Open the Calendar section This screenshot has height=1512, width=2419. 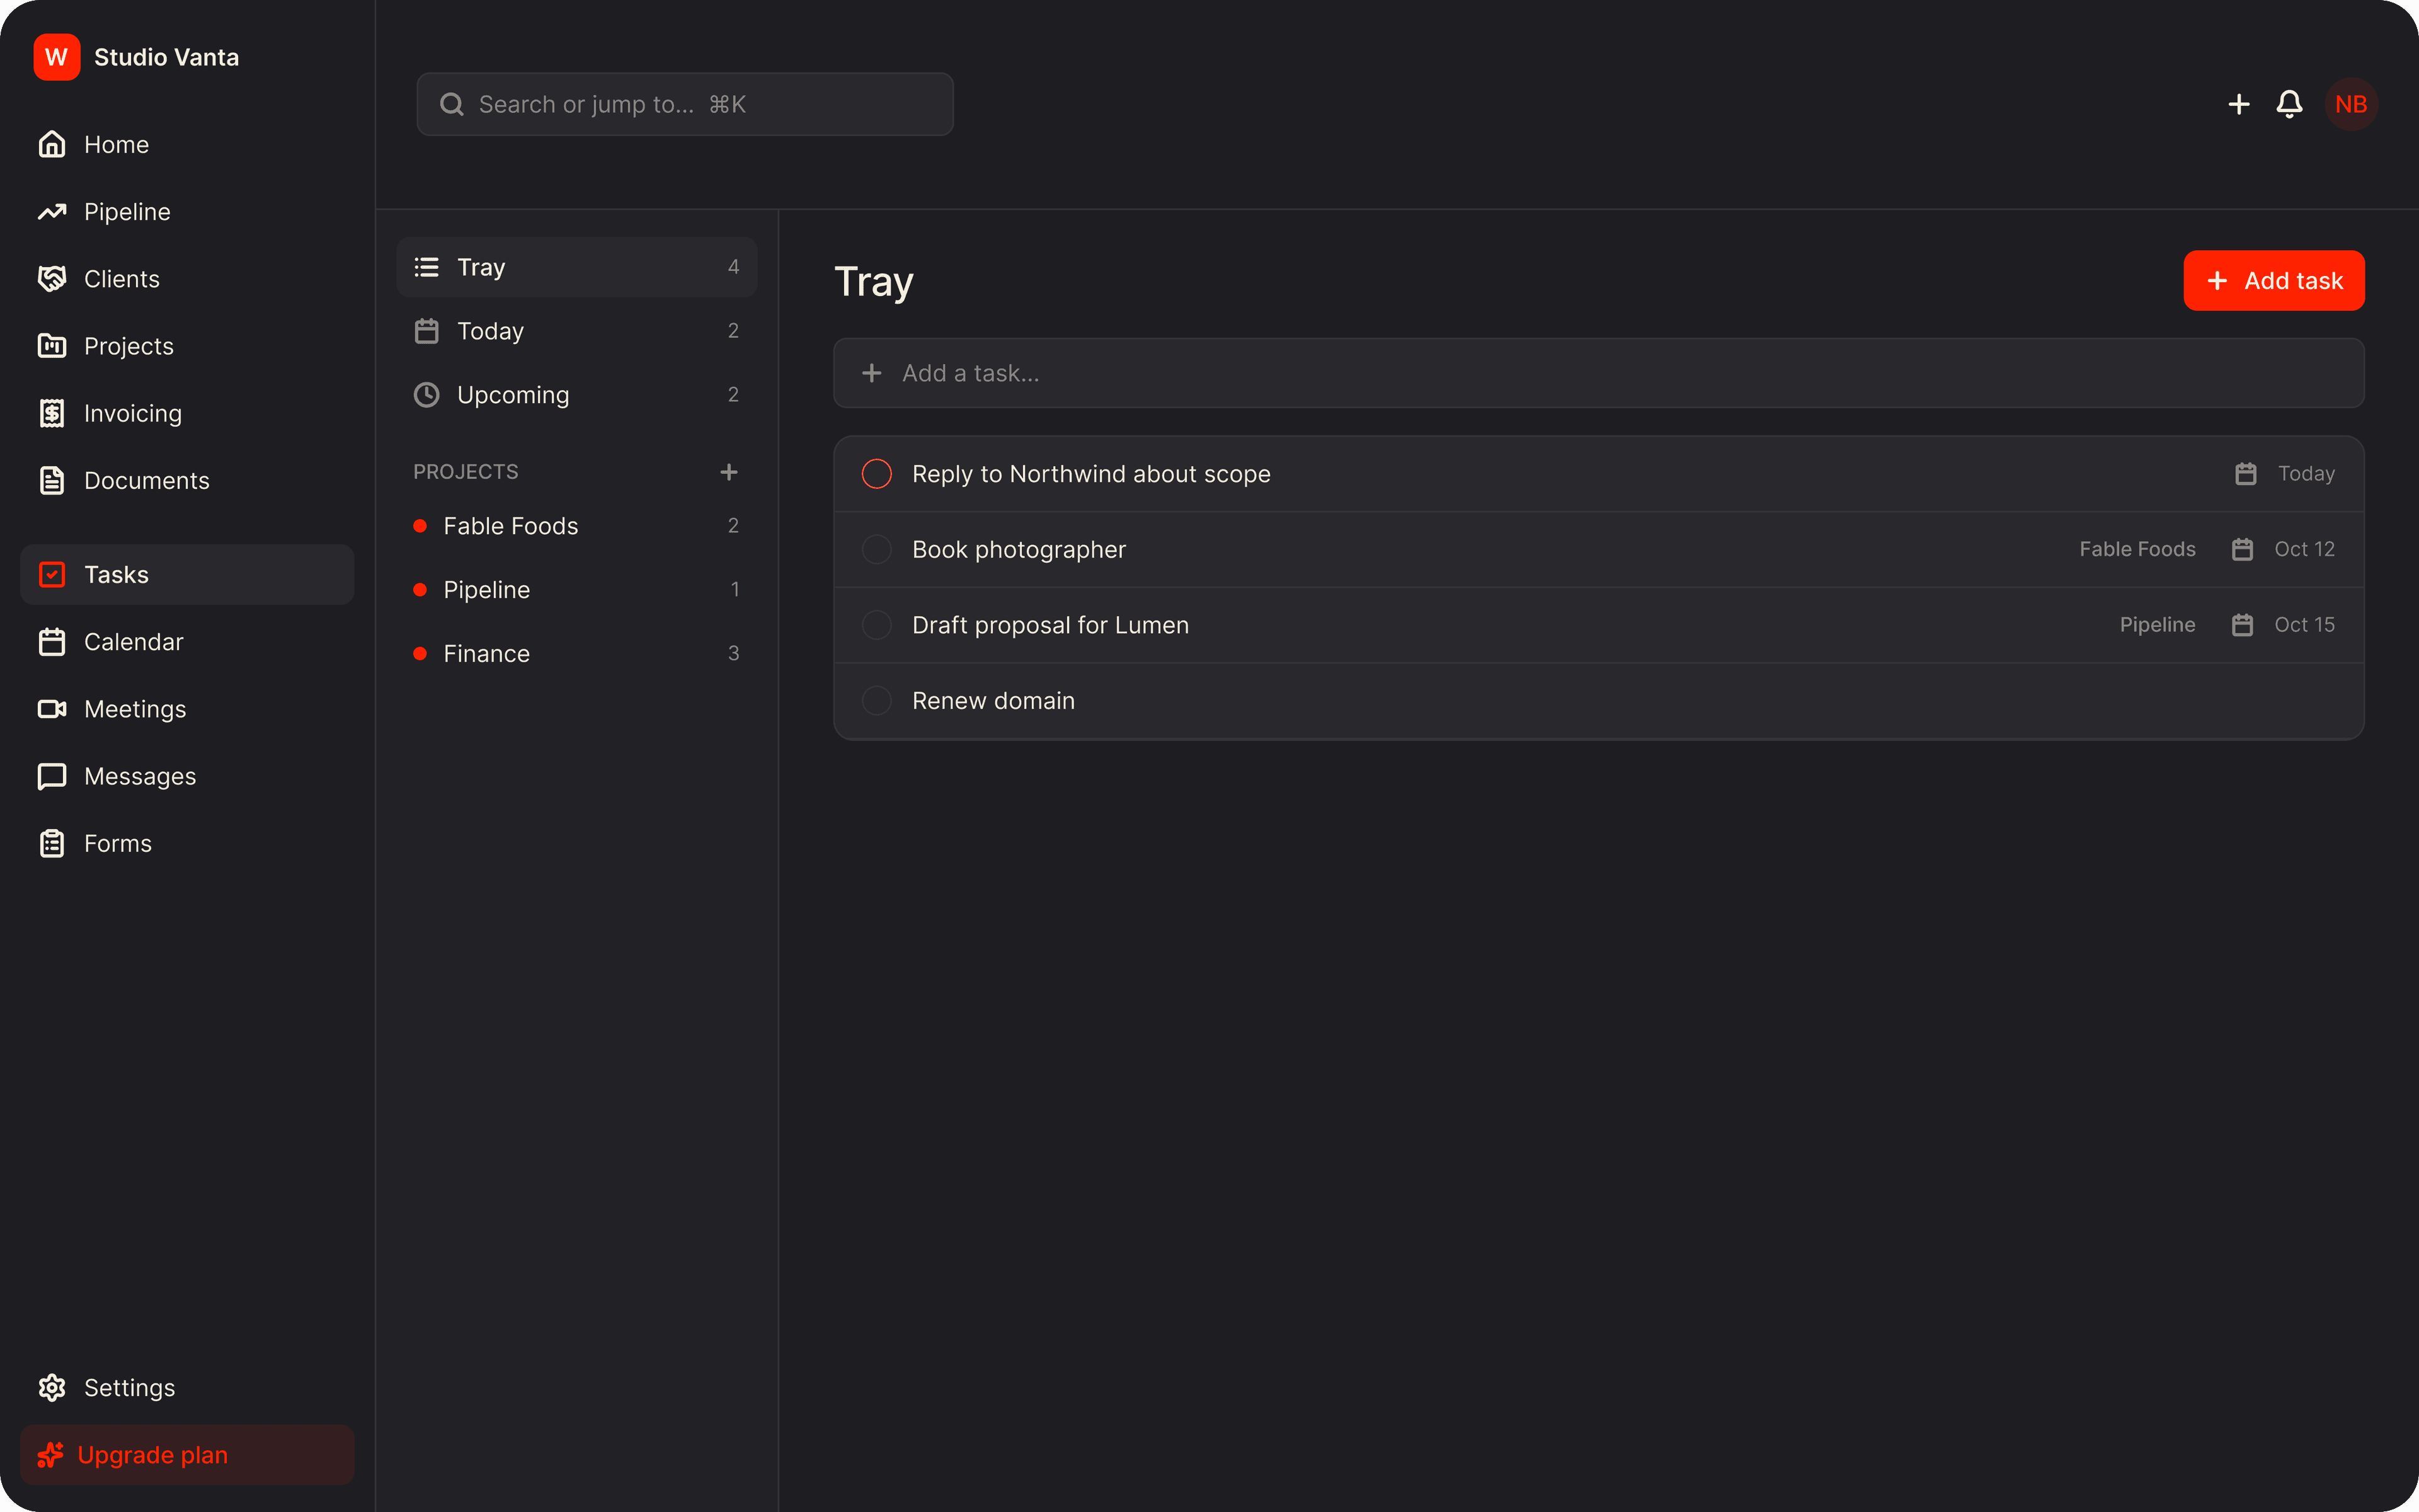pos(187,642)
